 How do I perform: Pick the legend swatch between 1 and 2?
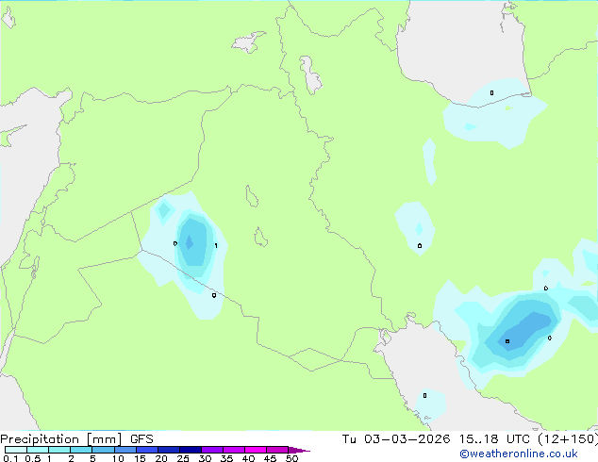click(x=59, y=450)
